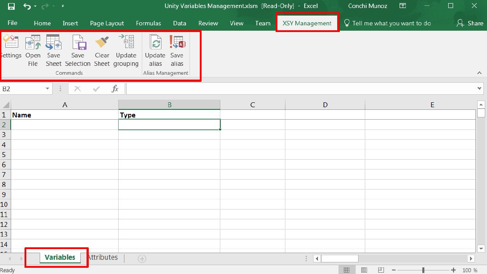This screenshot has height=274, width=487.
Task: Switch to Page Layout view
Action: (364, 270)
